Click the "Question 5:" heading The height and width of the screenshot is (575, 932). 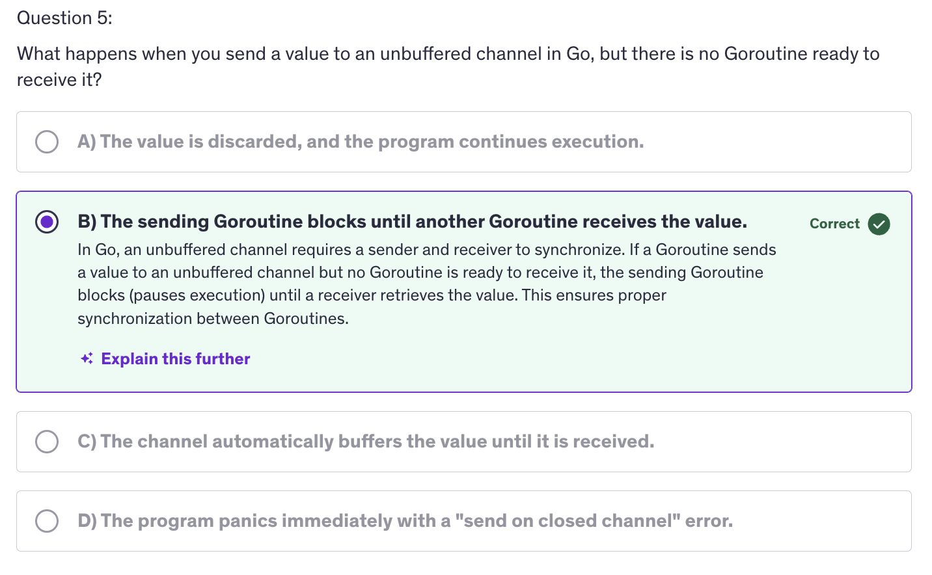(64, 18)
